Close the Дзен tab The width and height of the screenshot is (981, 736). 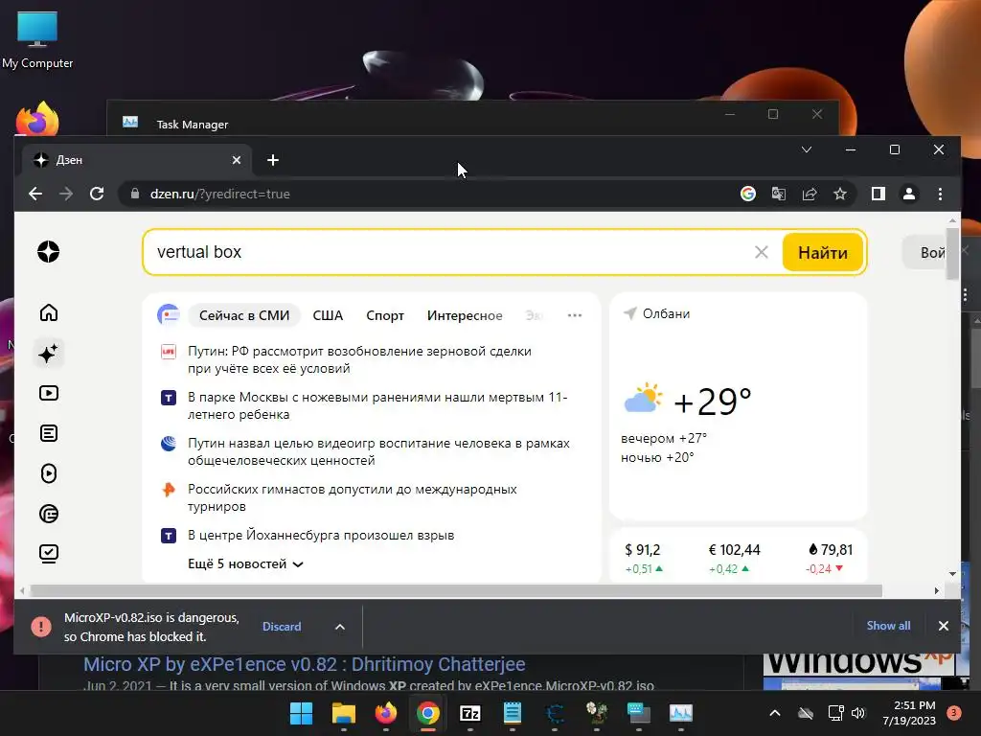(x=237, y=160)
